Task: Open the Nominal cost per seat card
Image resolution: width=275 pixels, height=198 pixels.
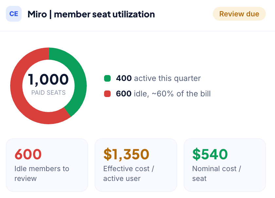Action: (225, 165)
